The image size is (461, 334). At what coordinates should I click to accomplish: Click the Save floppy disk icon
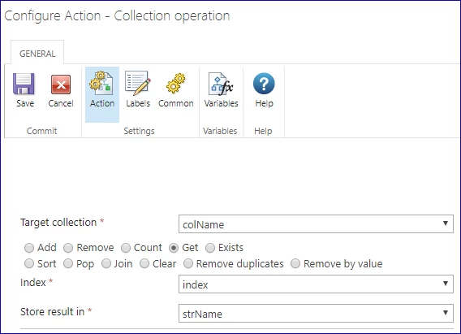(x=24, y=84)
